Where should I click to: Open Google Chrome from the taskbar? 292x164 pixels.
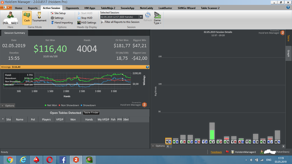(x=10, y=160)
